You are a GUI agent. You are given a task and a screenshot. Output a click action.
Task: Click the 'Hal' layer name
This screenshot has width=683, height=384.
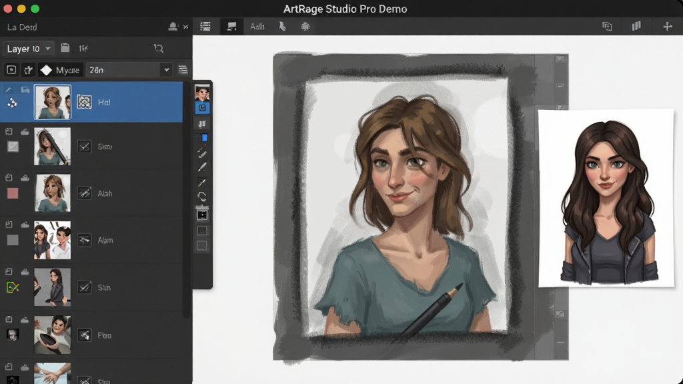[x=104, y=102]
